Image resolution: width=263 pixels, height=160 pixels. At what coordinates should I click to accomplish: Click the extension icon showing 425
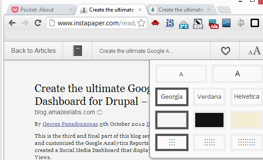coord(198,24)
